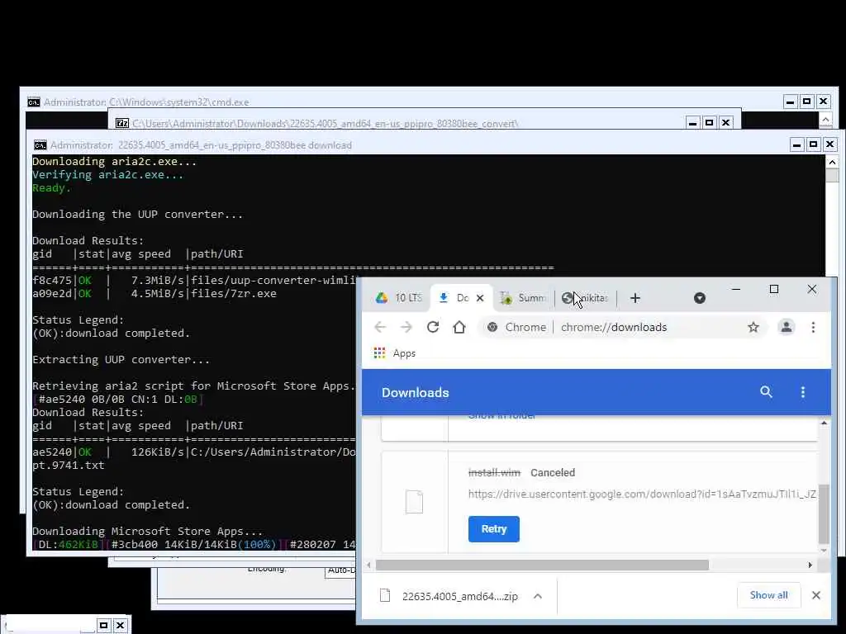The height and width of the screenshot is (634, 846).
Task: Click the 'files/7zr.exe' console line
Action: [x=233, y=294]
